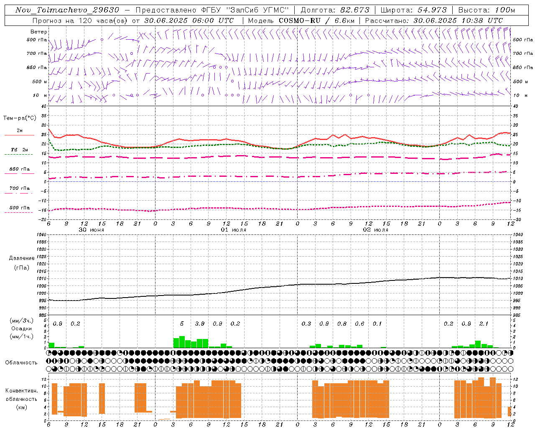Click the model label COSMO-RU / 6.6км

pos(316,20)
